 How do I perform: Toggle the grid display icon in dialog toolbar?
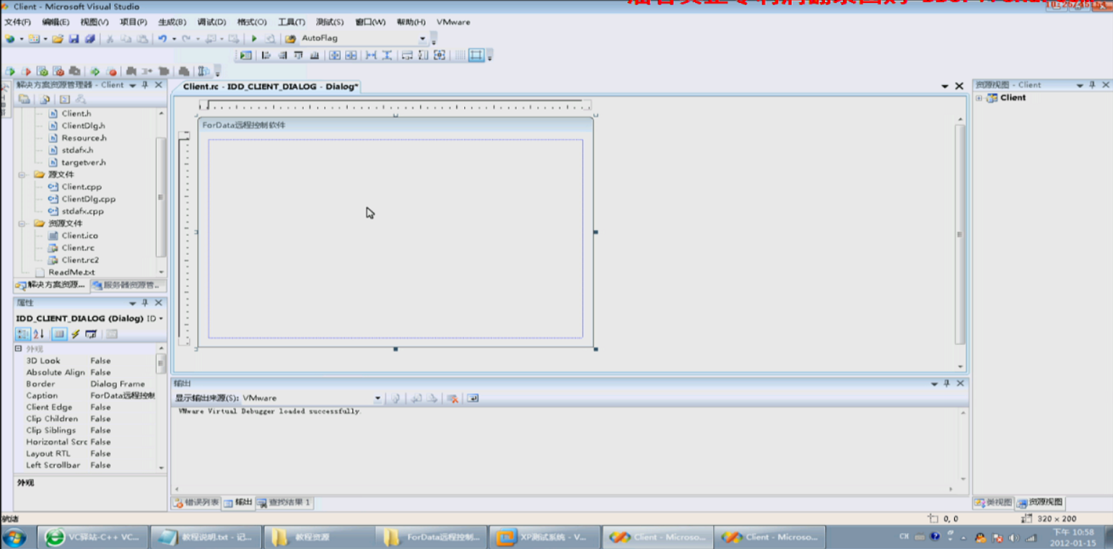460,56
